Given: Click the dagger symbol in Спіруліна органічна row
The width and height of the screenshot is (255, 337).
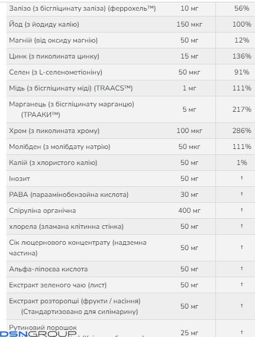Looking at the screenshot, I should point(241,210).
